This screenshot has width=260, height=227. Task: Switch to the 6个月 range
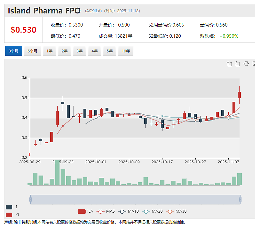[32, 51]
